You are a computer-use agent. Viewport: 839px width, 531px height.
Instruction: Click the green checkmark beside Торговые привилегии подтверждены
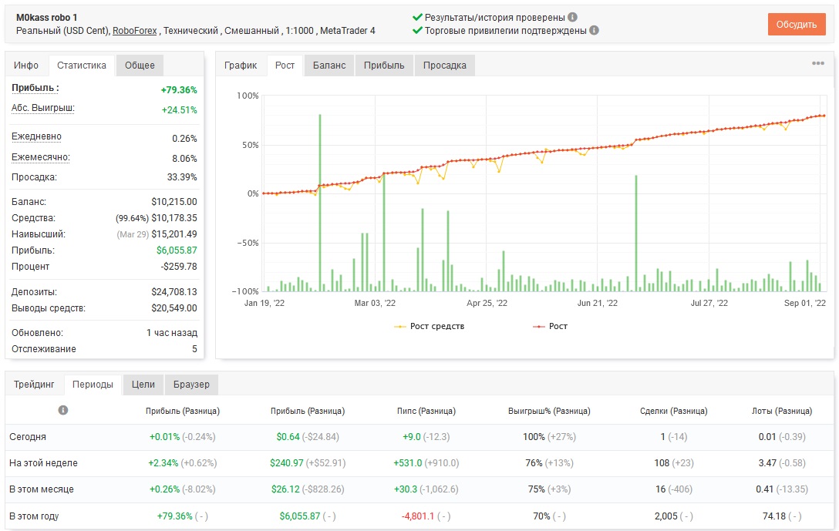[417, 31]
